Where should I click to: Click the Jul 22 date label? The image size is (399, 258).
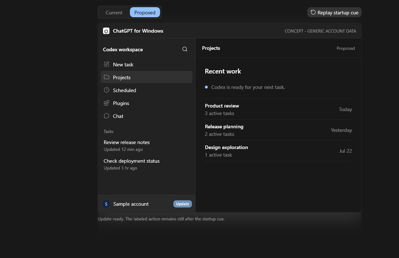click(345, 151)
